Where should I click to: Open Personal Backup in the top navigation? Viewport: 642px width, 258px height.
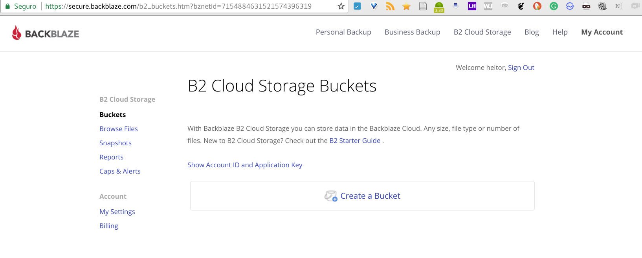343,32
